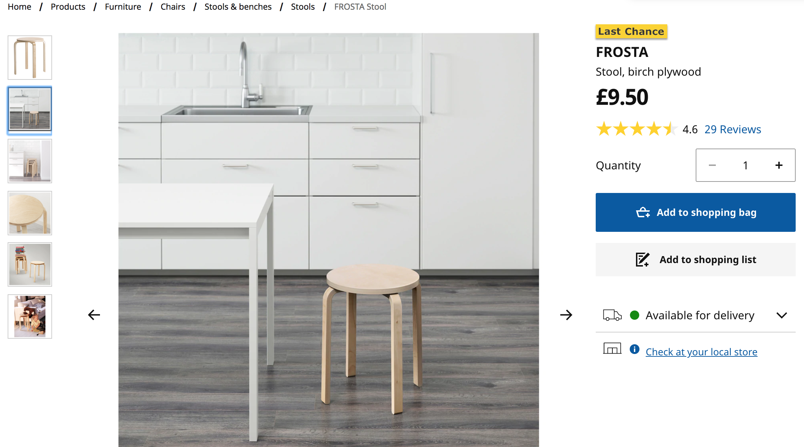Open Check at your local store link
804x447 pixels.
(702, 352)
